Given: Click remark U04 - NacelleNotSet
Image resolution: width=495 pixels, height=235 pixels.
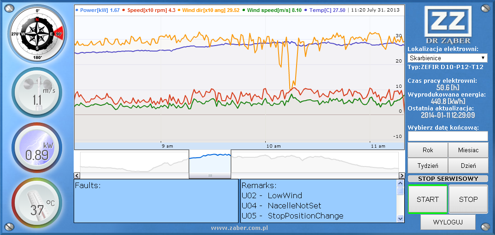Looking at the screenshot, I should point(281,206).
